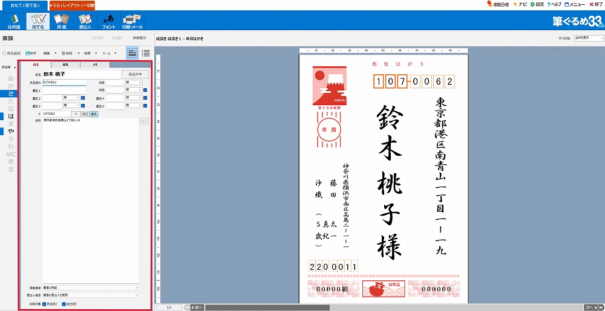Expand the 連名3 honorific dropdown
This screenshot has width=605, height=311.
pos(71,106)
